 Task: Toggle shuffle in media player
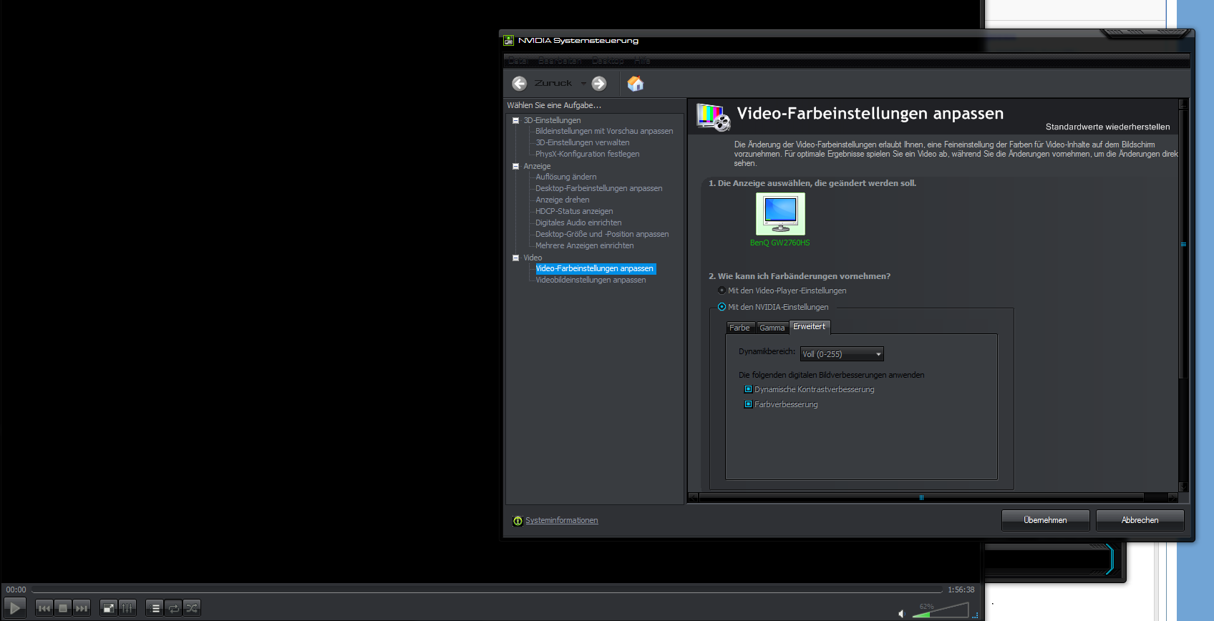point(192,608)
